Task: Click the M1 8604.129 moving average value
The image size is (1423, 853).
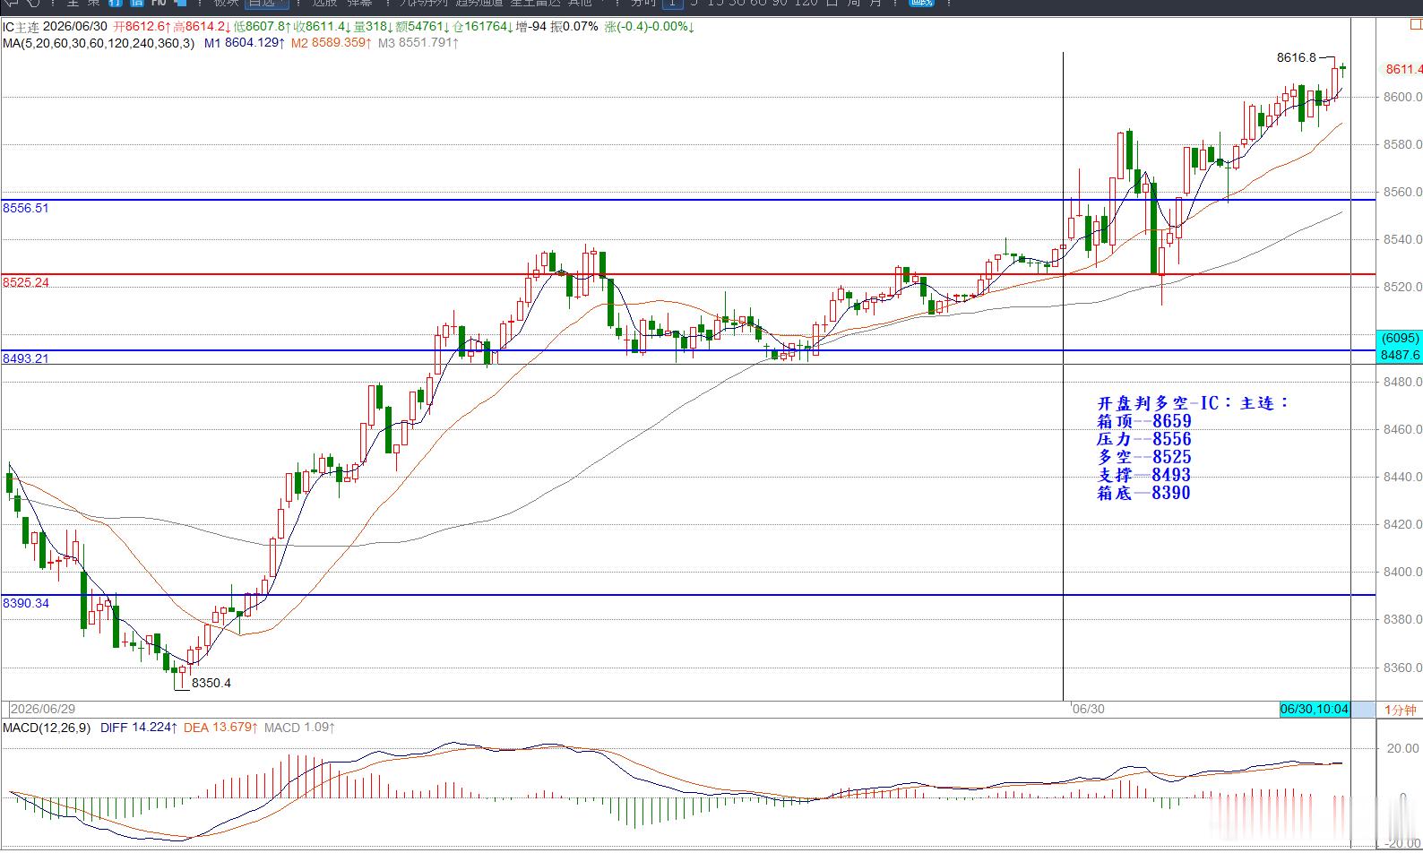Action: point(245,42)
